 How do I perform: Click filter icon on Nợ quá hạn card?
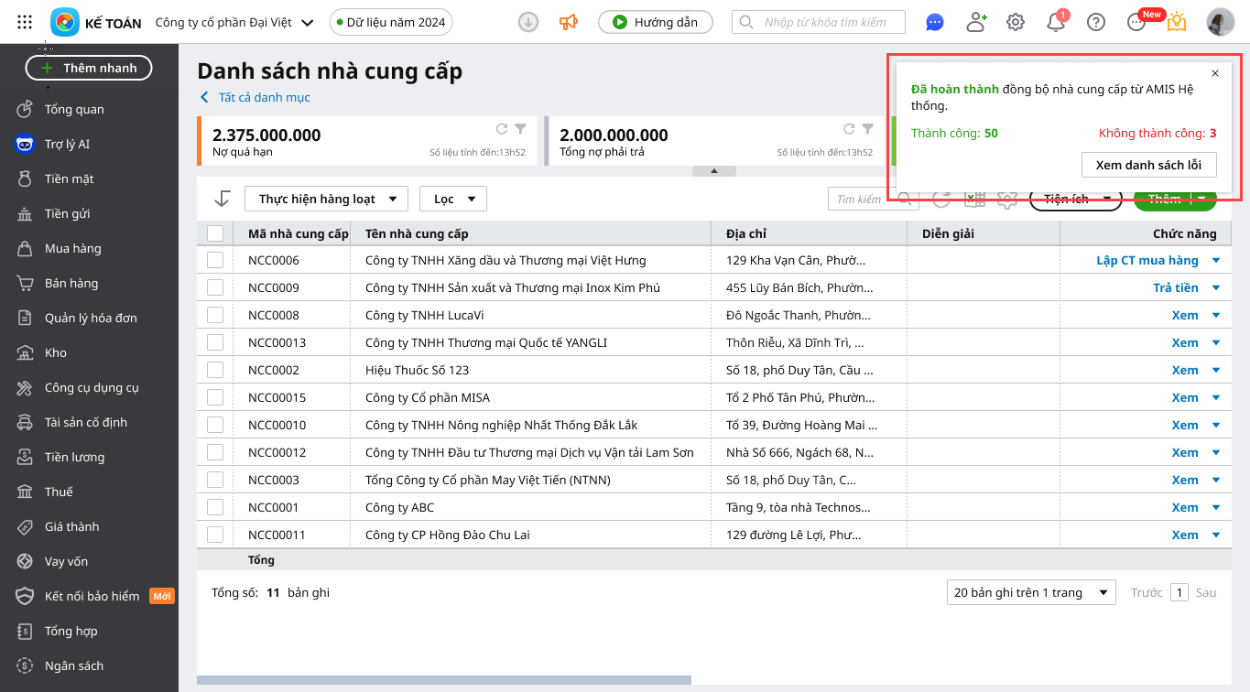[520, 129]
